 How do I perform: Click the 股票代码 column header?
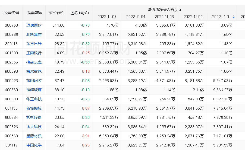(x=11, y=13)
